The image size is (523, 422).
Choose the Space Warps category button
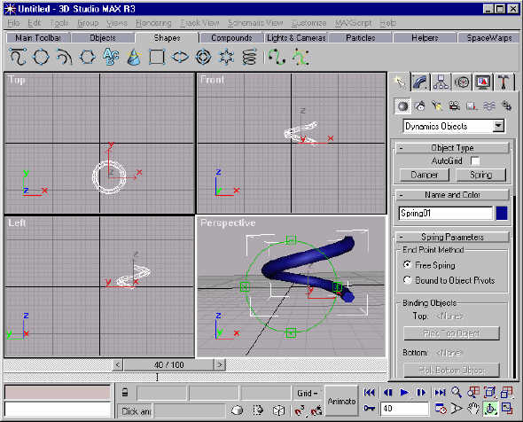489,106
